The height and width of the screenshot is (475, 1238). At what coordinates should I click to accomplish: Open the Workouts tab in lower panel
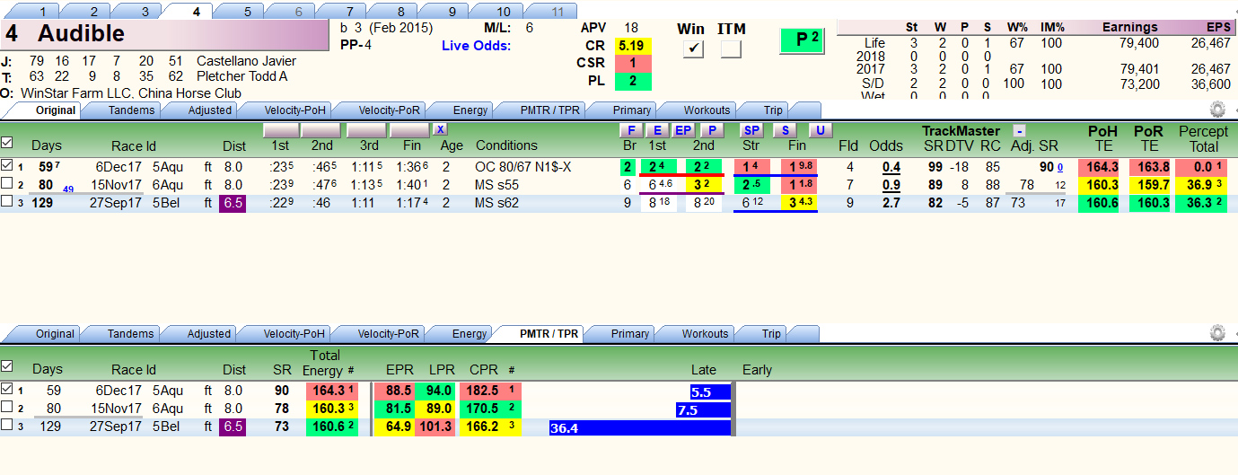pos(707,334)
